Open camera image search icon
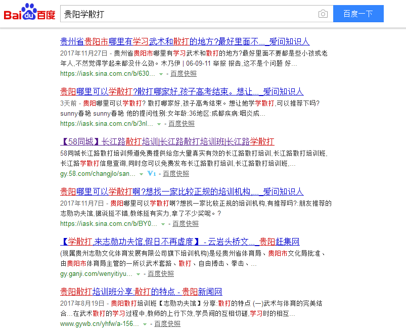The width and height of the screenshot is (406, 333). [x=323, y=14]
